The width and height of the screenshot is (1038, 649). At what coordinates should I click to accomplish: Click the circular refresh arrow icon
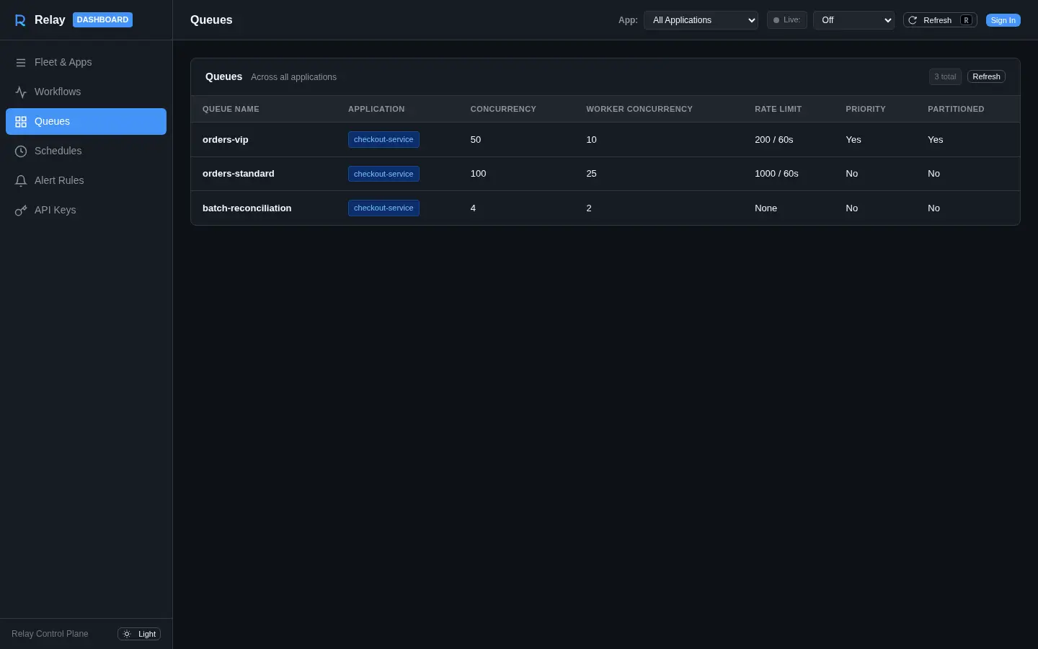click(x=913, y=20)
